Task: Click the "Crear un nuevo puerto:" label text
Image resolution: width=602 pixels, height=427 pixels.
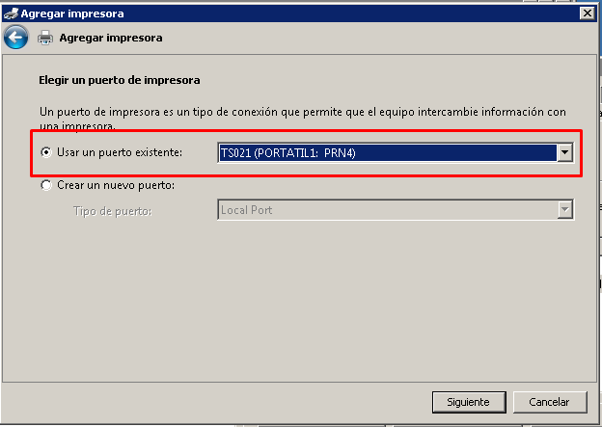Action: 116,185
